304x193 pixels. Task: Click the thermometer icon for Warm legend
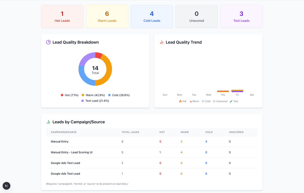pyautogui.click(x=190, y=101)
